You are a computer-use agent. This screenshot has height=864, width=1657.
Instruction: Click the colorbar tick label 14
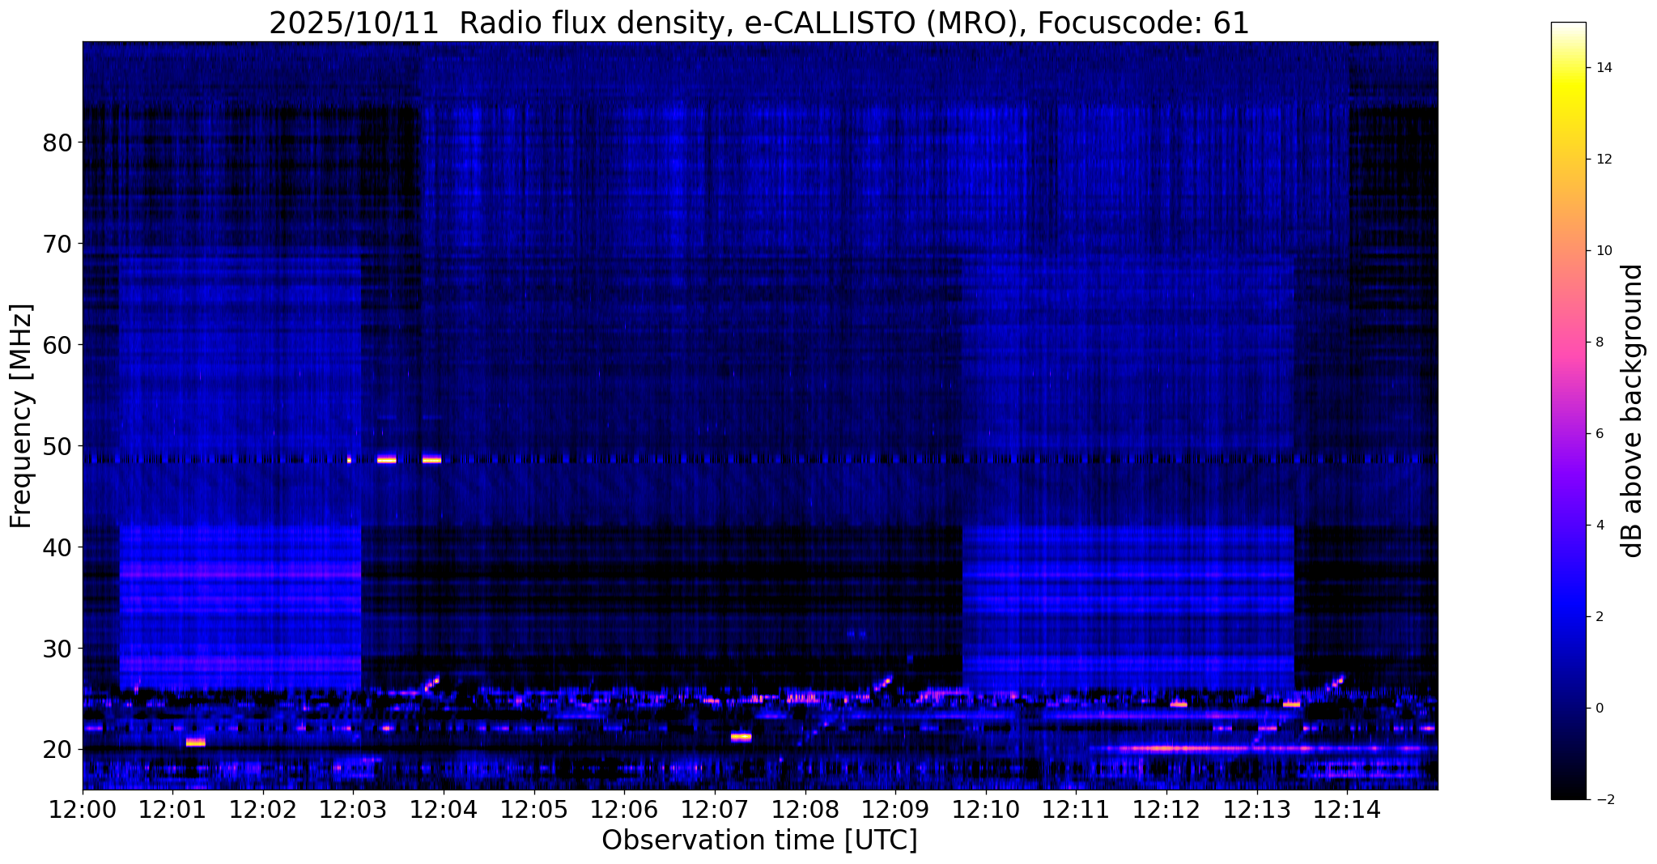tap(1603, 68)
